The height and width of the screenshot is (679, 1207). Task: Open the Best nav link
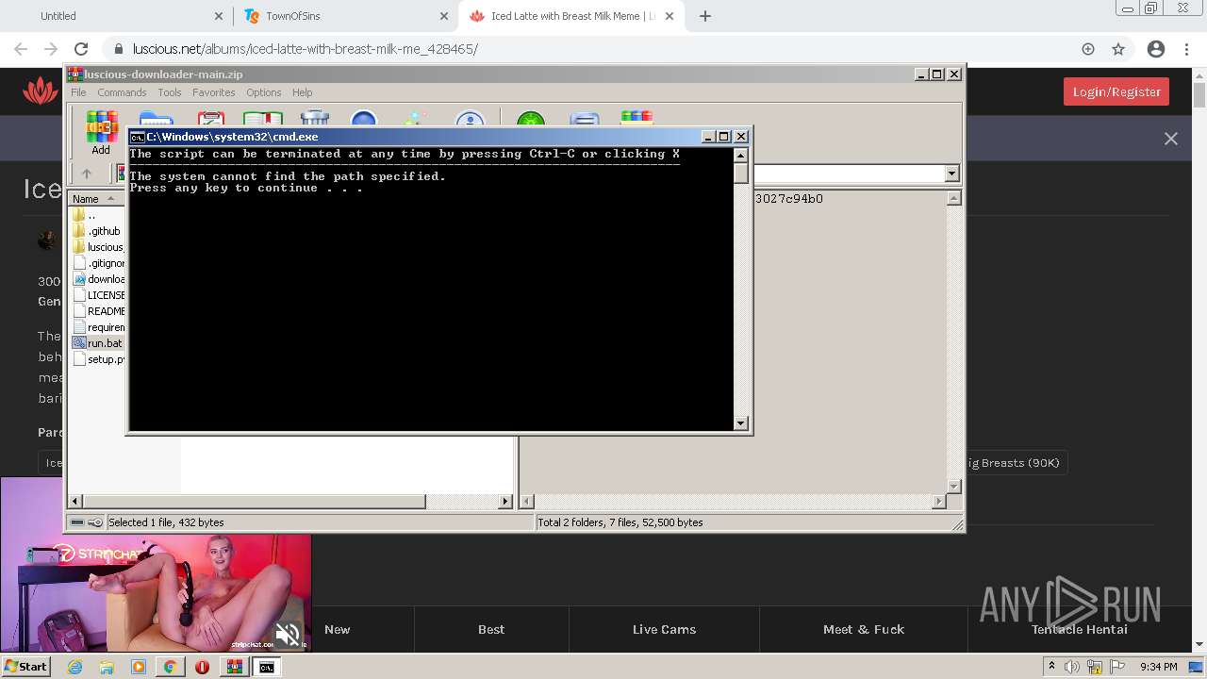(x=491, y=629)
